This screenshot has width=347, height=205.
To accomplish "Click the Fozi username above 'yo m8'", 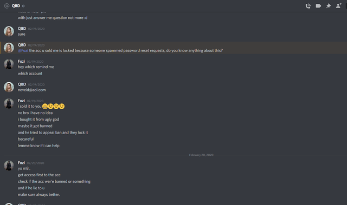I will pos(21,163).
